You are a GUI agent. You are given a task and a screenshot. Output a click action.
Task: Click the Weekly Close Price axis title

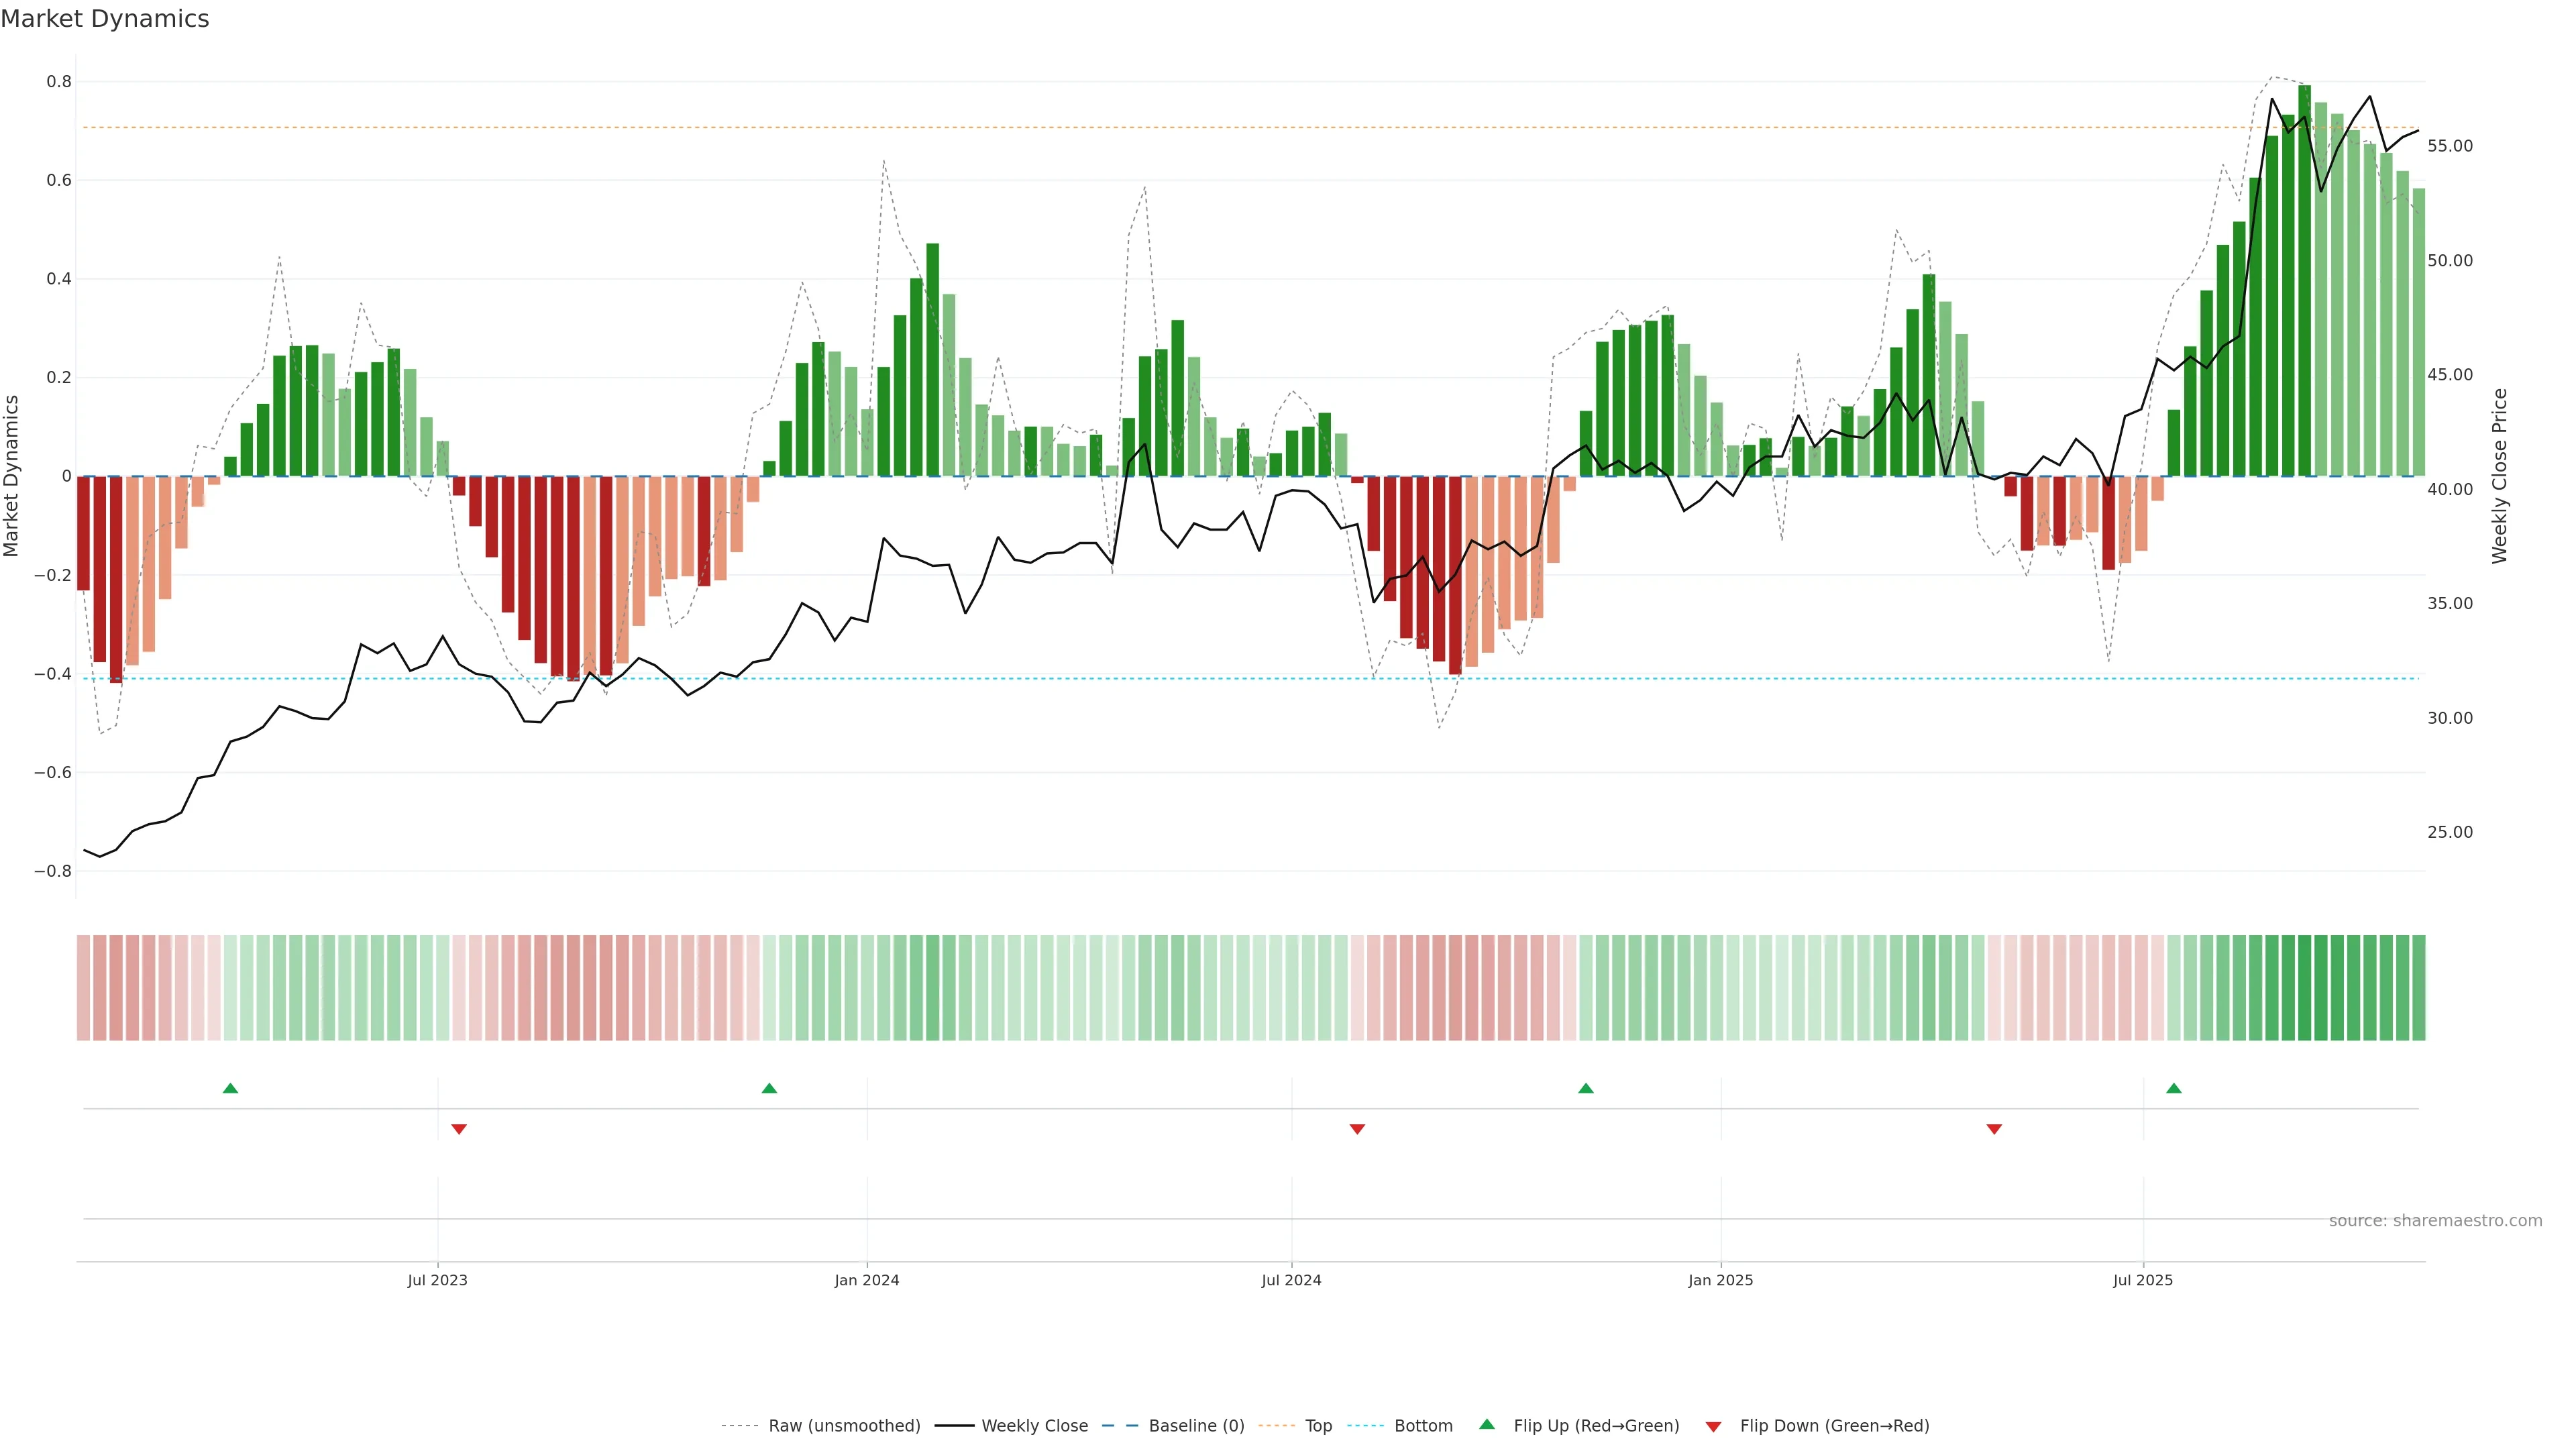pyautogui.click(x=2500, y=476)
